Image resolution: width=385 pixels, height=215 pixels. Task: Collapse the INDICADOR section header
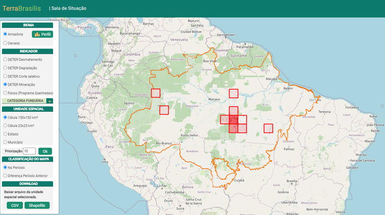[28, 51]
